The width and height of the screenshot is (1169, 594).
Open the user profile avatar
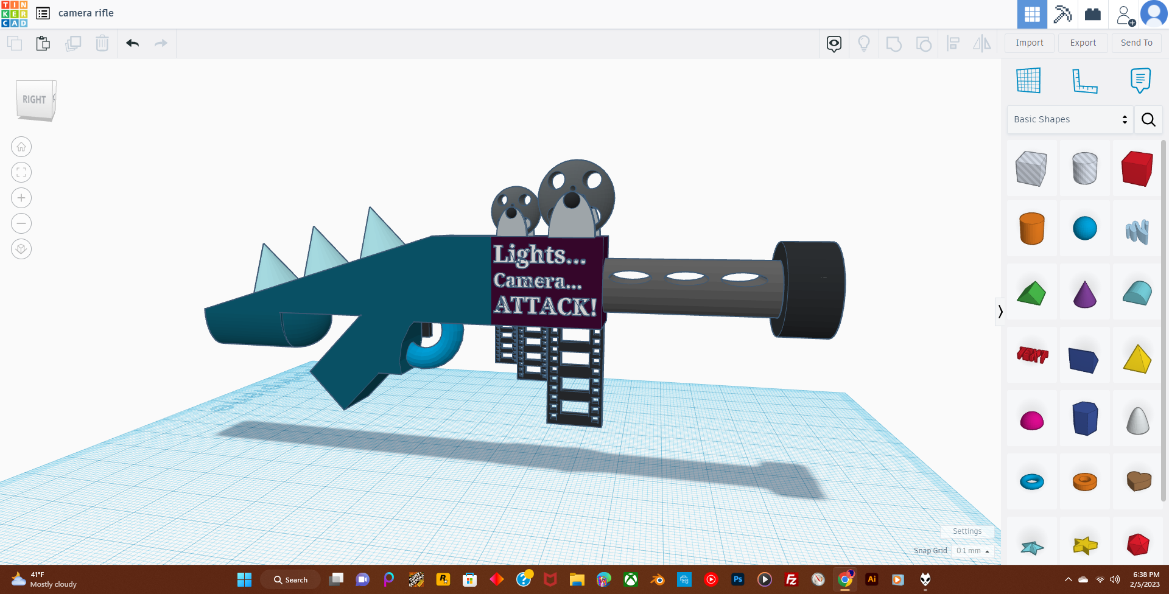coord(1154,13)
